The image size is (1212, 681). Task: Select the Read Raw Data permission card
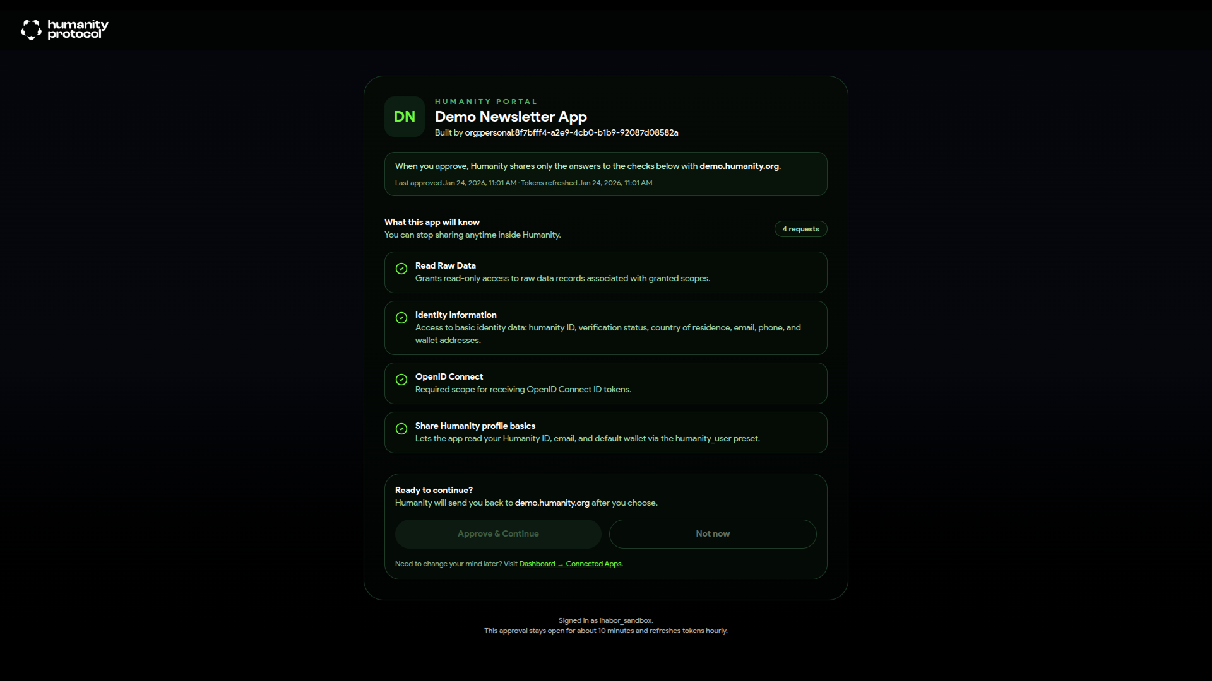click(605, 272)
